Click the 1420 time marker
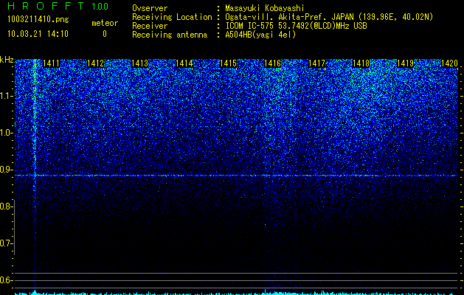The width and height of the screenshot is (464, 295). pyautogui.click(x=449, y=63)
